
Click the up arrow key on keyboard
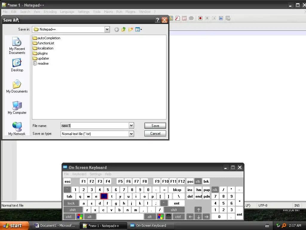click(x=198, y=210)
